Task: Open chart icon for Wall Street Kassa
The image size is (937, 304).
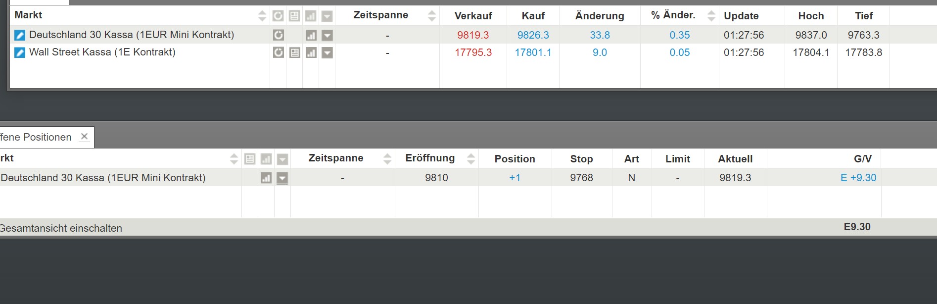Action: click(x=311, y=52)
